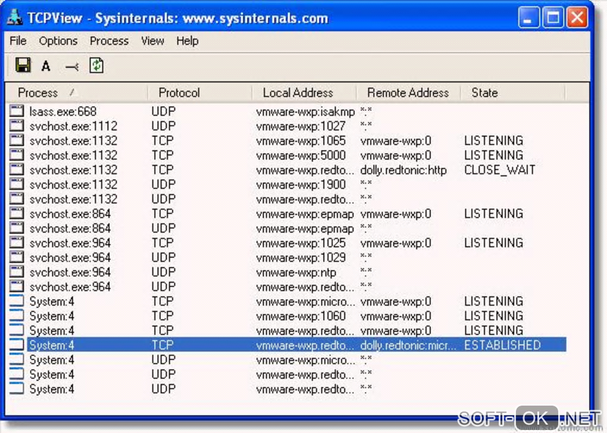Click local address vmware-wxp:ntp
This screenshot has height=433, width=607.
(296, 272)
